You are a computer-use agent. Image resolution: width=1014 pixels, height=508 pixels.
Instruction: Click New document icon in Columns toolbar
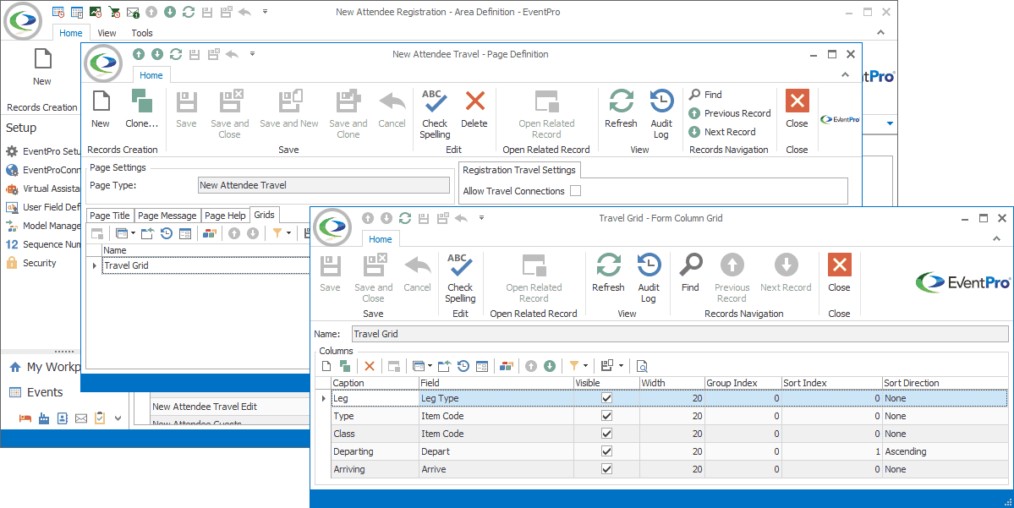tap(326, 367)
